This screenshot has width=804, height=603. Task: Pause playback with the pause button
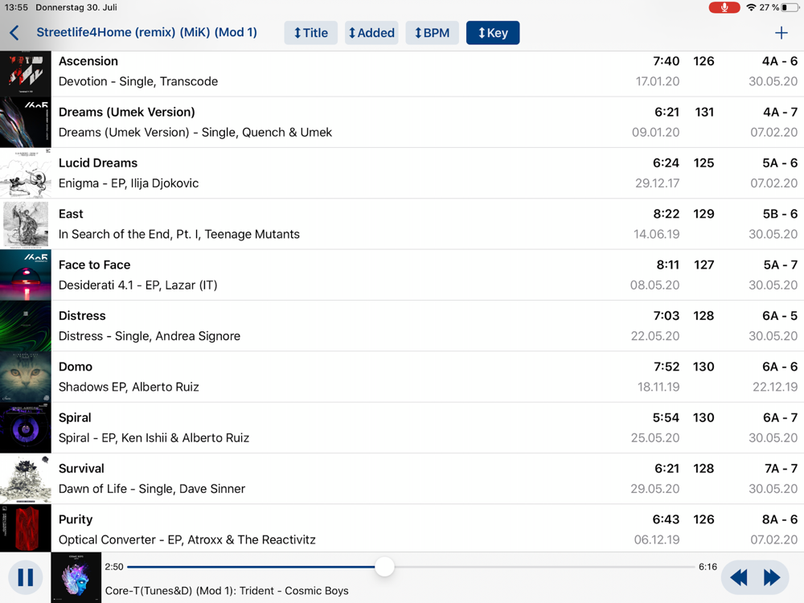pos(25,577)
